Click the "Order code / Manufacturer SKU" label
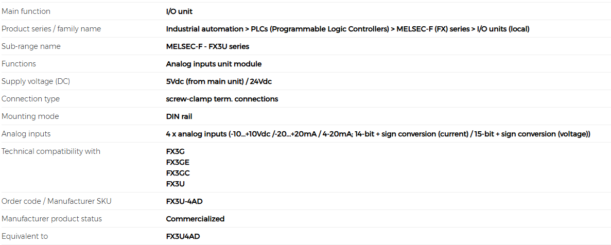Viewport: 611px width, 245px height. point(57,201)
